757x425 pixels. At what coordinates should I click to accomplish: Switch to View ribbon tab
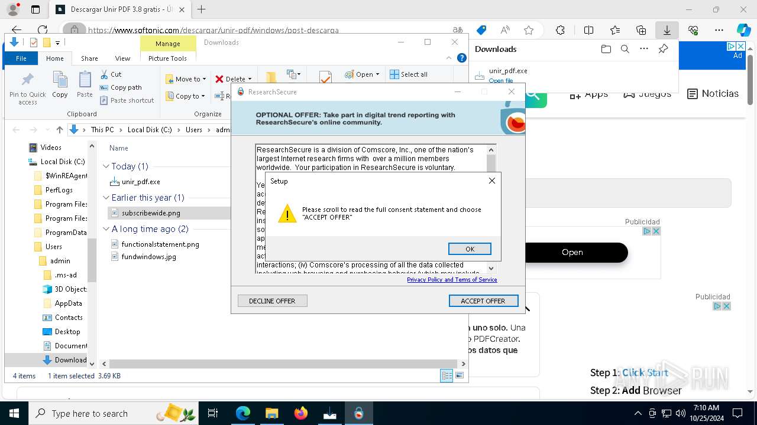click(x=122, y=58)
